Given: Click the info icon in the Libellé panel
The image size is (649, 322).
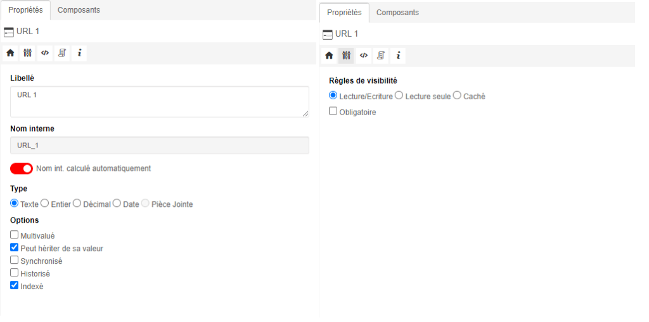Looking at the screenshot, I should pyautogui.click(x=79, y=53).
